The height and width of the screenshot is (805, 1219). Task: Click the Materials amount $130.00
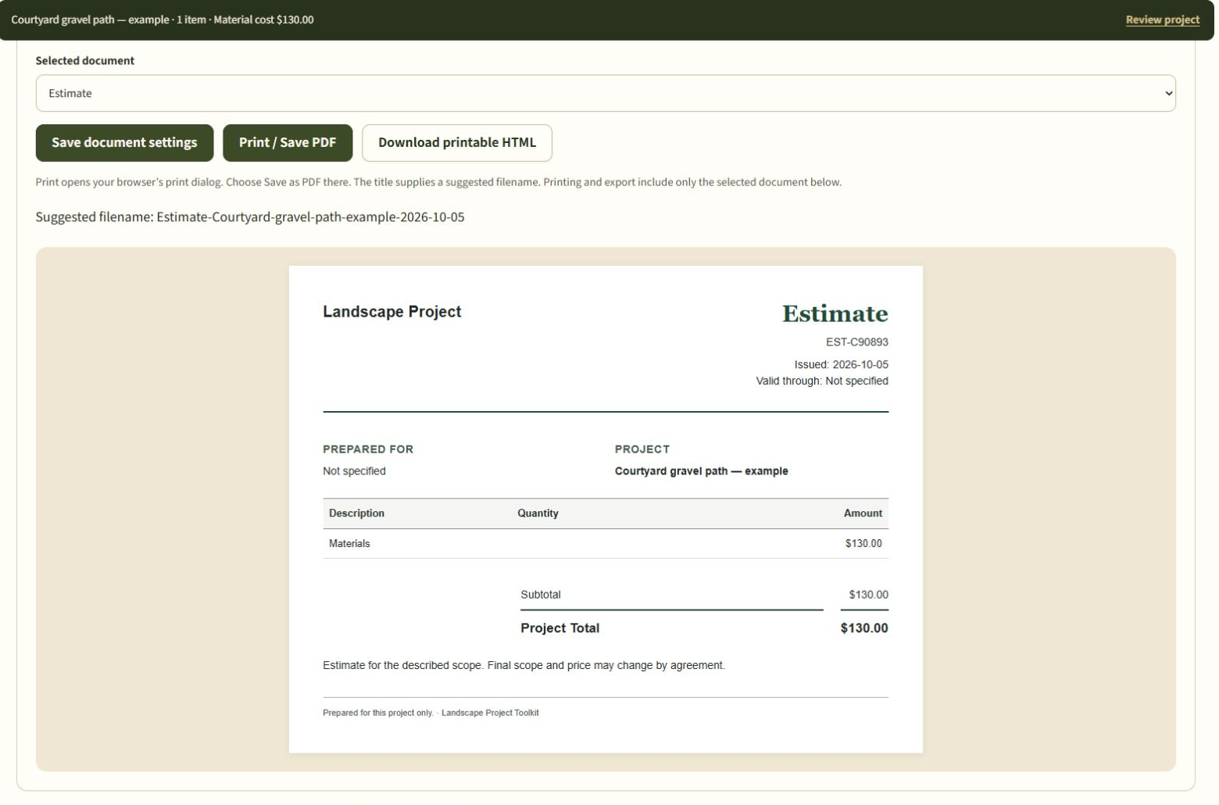tap(863, 543)
